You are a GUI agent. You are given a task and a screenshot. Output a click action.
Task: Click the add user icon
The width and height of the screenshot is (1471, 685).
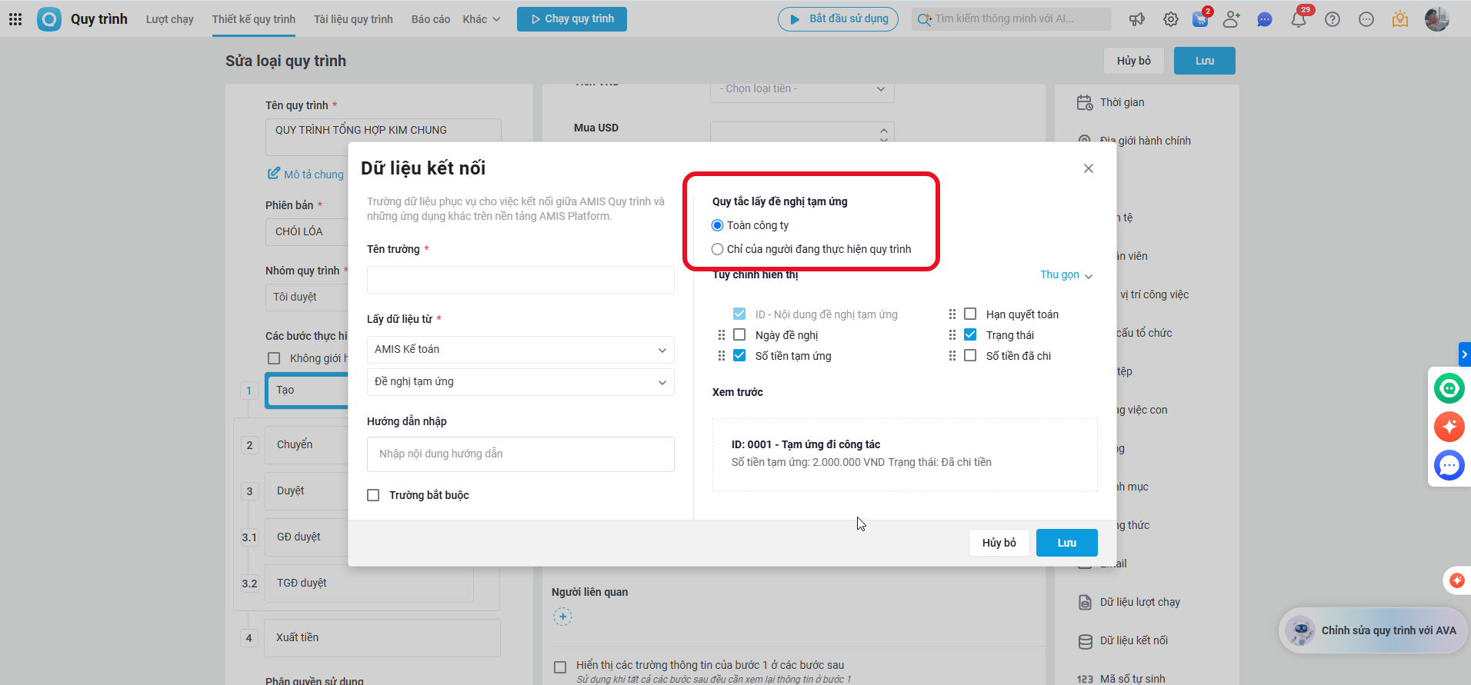(x=1232, y=19)
